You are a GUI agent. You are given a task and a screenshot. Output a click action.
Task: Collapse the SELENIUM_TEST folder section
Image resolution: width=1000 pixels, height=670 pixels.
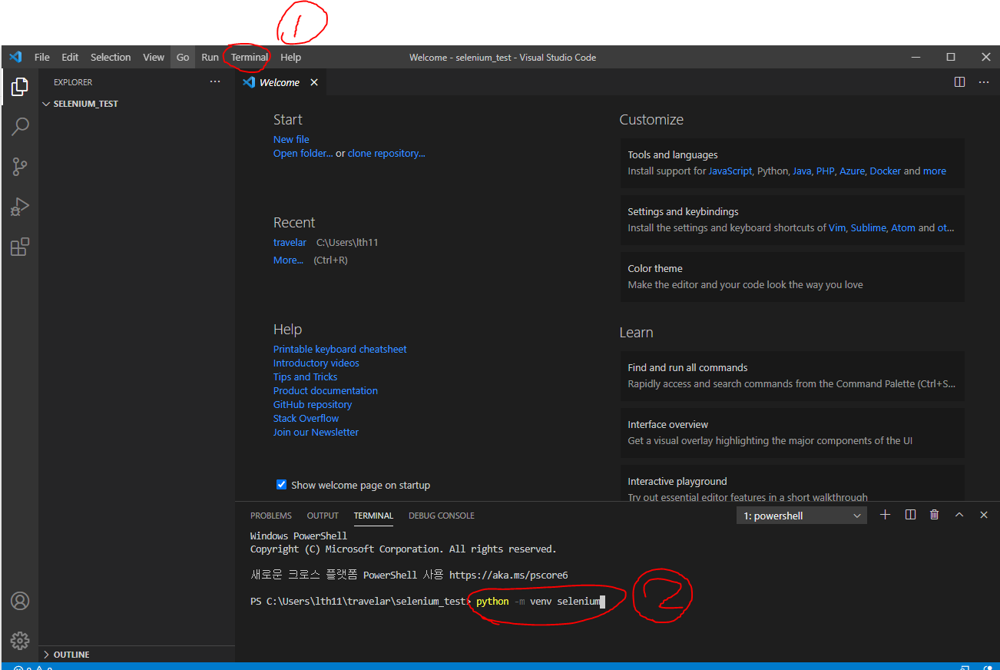137,104
